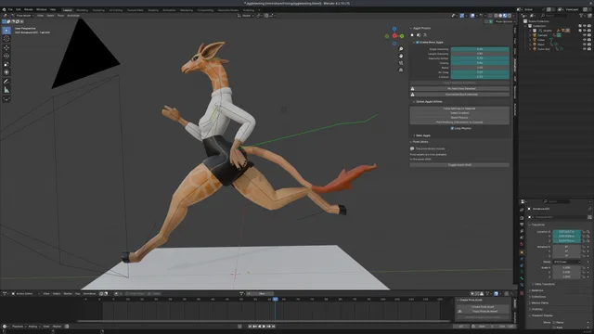
Task: Click the viewport zoom magnifier icon
Action: (401, 49)
